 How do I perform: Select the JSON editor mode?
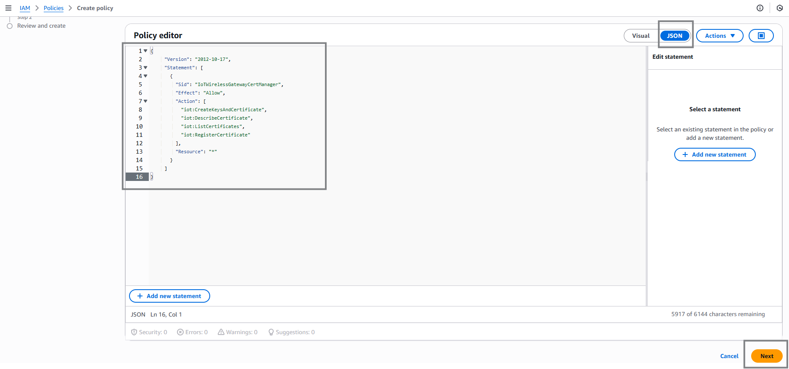(675, 36)
